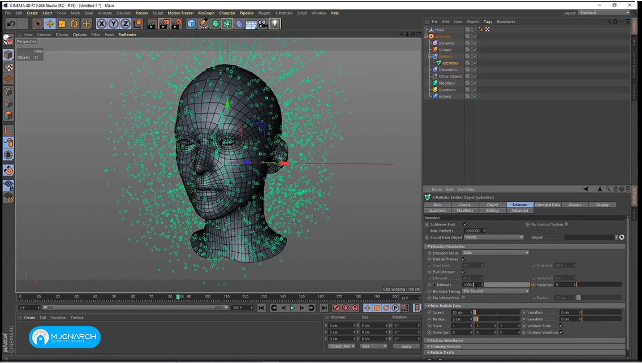Click the Floor object icon
The image size is (642, 363).
[x=251, y=24]
